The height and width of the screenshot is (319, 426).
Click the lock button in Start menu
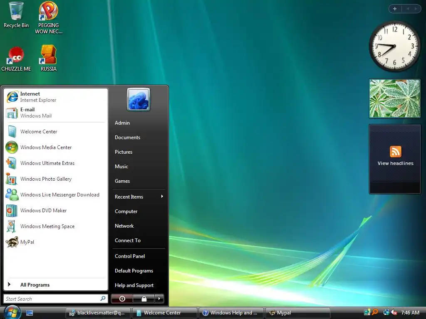(144, 299)
